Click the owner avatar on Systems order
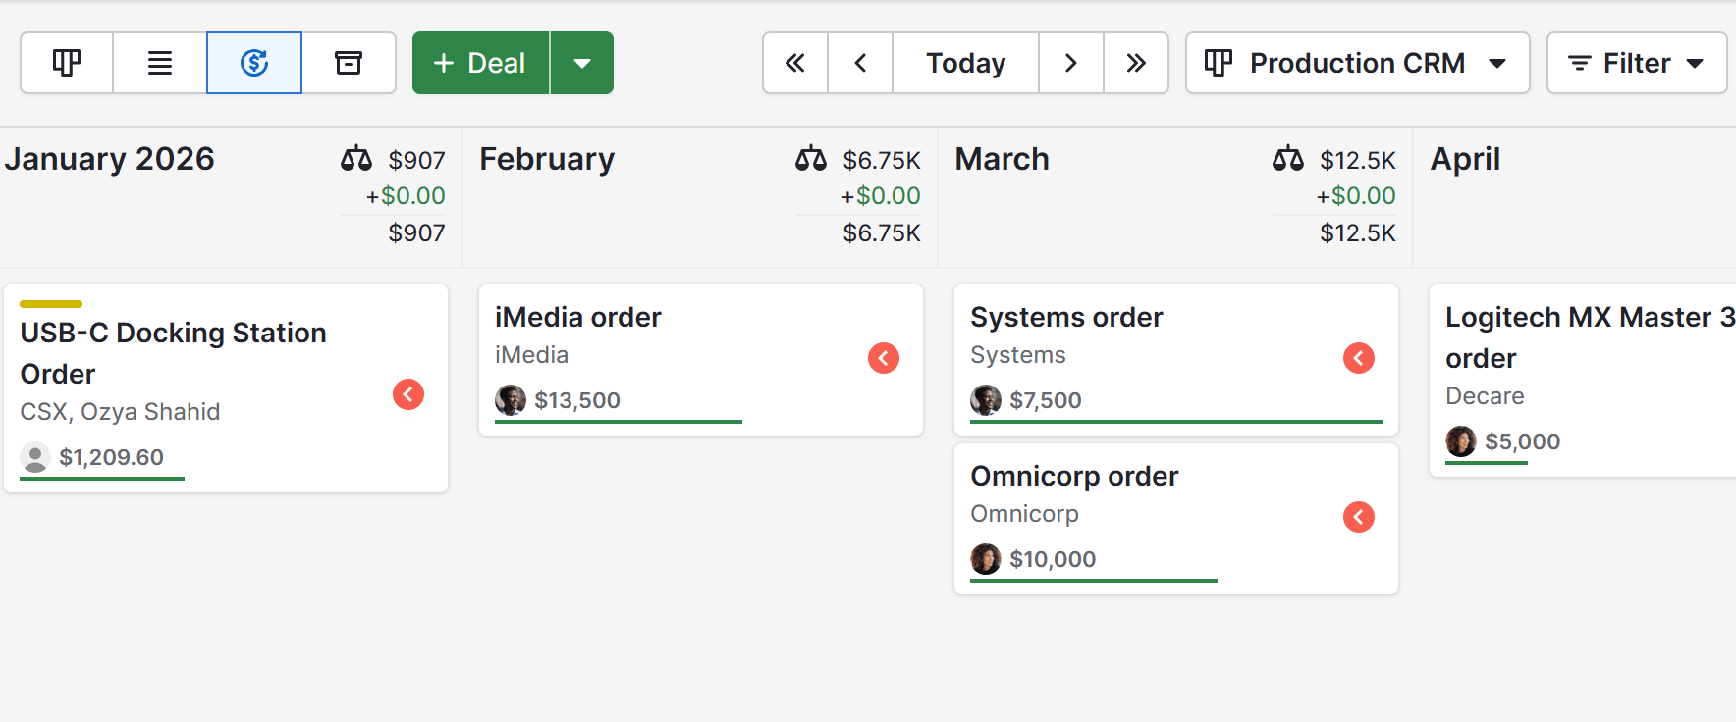 [x=986, y=400]
